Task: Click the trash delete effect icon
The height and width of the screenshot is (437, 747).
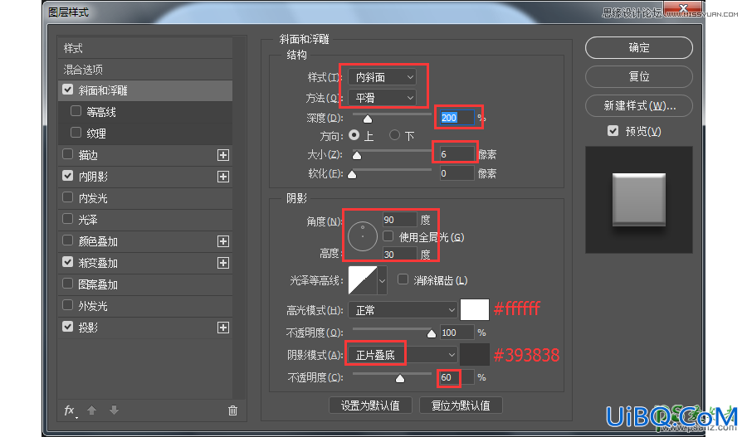Action: [232, 410]
